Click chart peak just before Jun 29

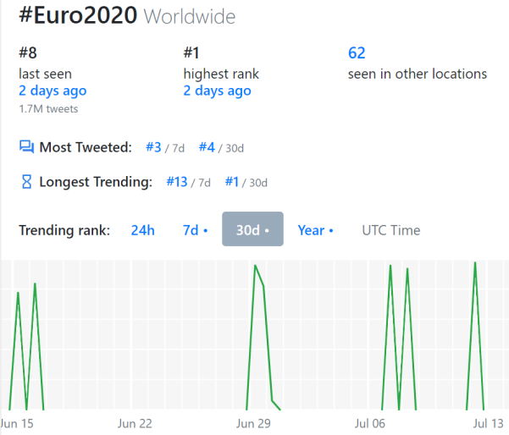[x=255, y=265]
